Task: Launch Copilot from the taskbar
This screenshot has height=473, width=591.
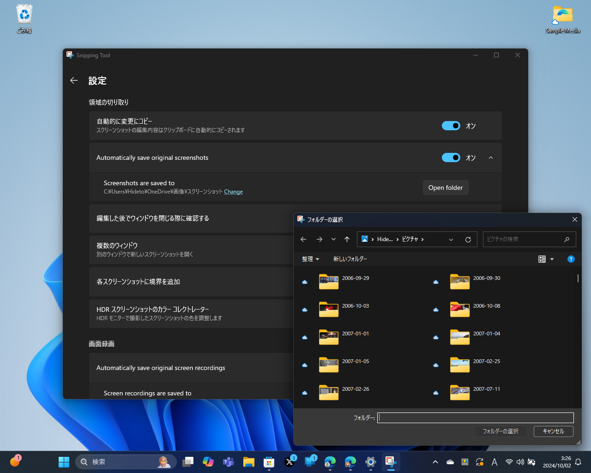Action: point(208,462)
